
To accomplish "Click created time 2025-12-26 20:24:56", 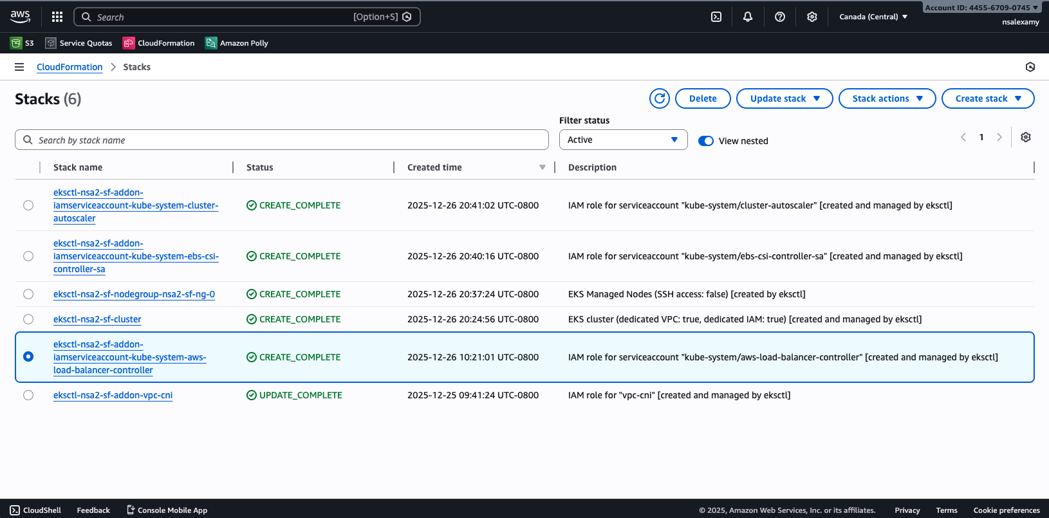I will (473, 319).
